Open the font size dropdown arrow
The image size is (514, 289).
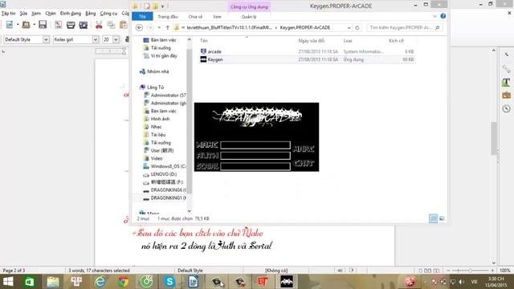(x=116, y=39)
